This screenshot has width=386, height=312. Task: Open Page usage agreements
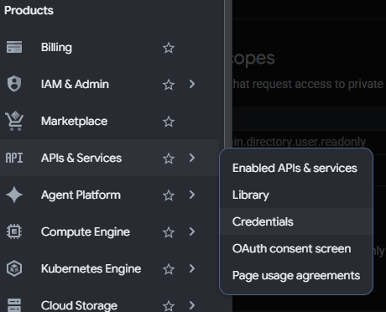pyautogui.click(x=296, y=275)
